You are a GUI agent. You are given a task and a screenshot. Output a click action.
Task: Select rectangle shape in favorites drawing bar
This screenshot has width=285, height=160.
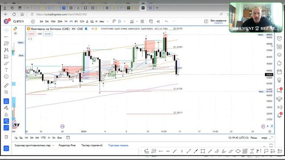203,151
